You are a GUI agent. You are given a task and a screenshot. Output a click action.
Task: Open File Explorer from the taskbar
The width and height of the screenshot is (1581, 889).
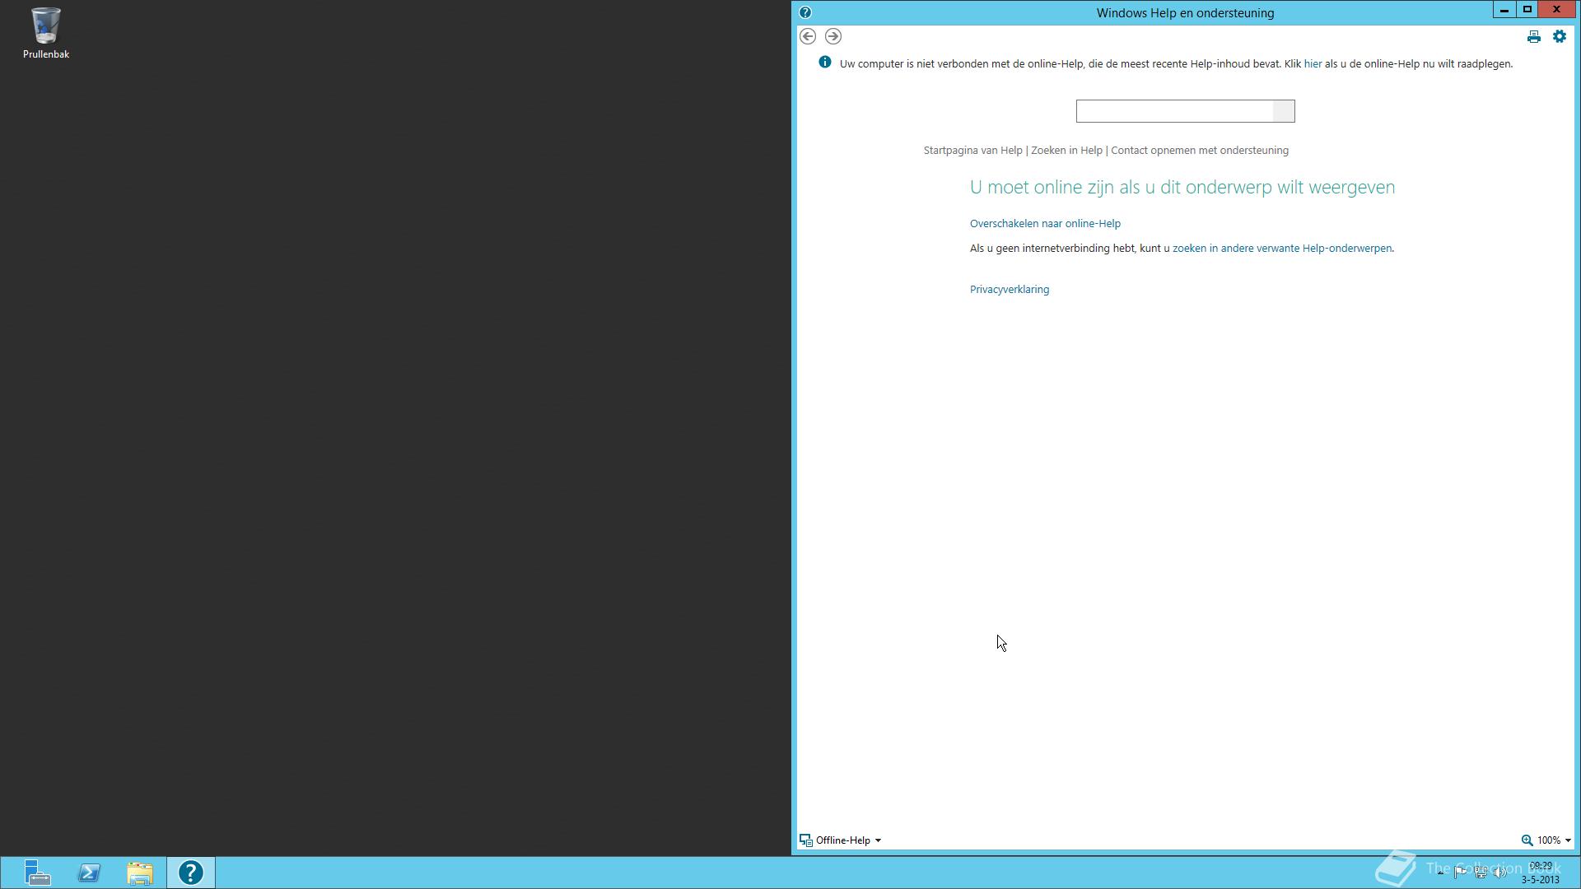pos(140,873)
